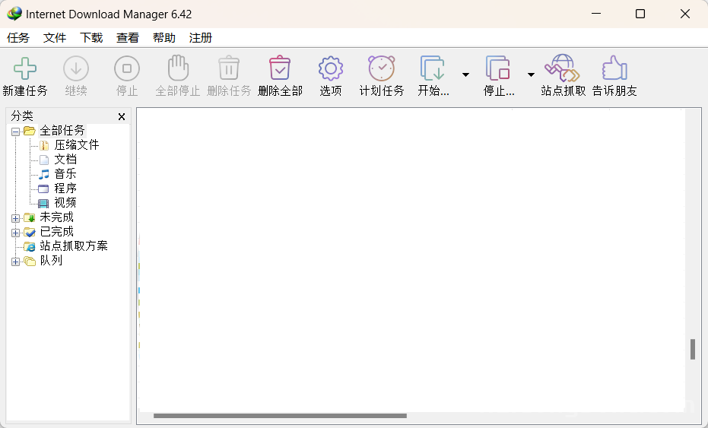This screenshot has width=708, height=428.
Task: Expand the 未完成 tree node
Action: pos(15,218)
